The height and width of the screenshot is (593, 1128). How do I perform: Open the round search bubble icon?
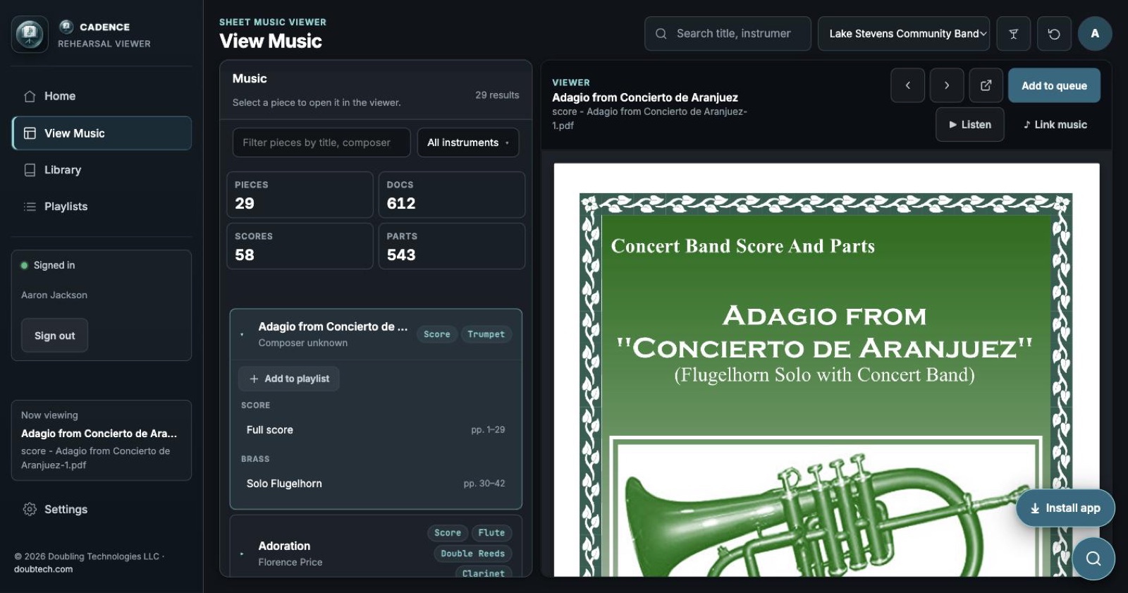[1093, 558]
